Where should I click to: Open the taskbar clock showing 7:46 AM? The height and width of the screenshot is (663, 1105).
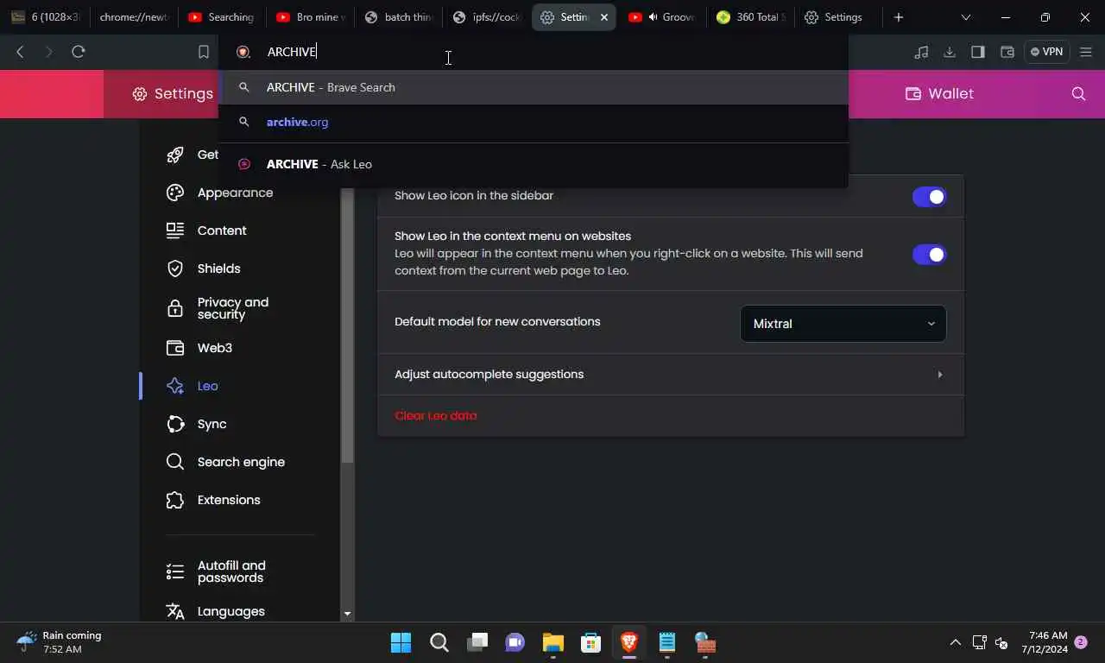[1045, 642]
